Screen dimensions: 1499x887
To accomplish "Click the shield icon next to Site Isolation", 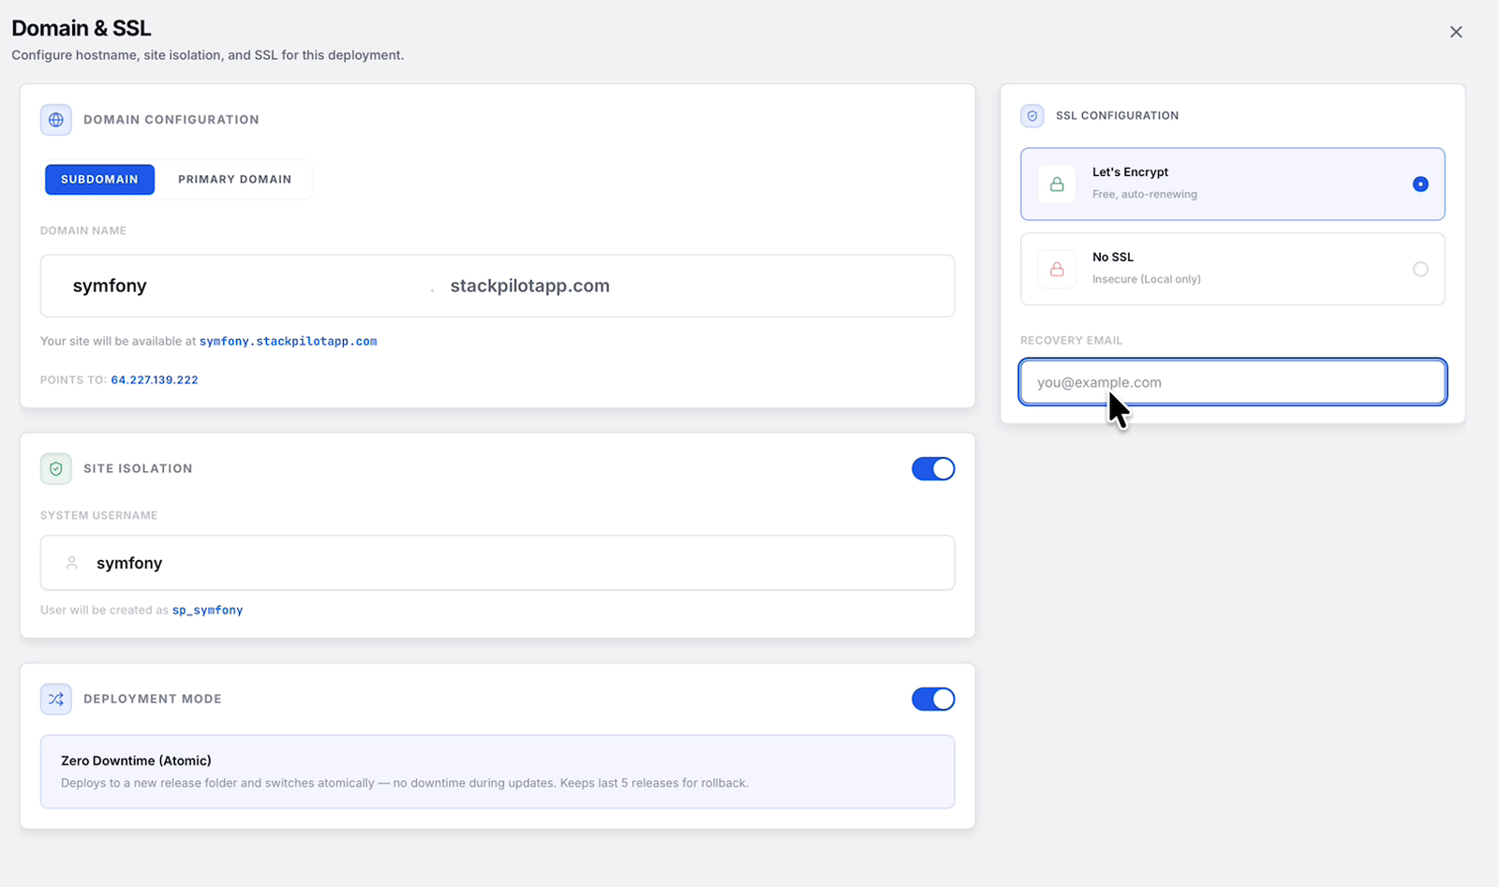I will point(56,468).
